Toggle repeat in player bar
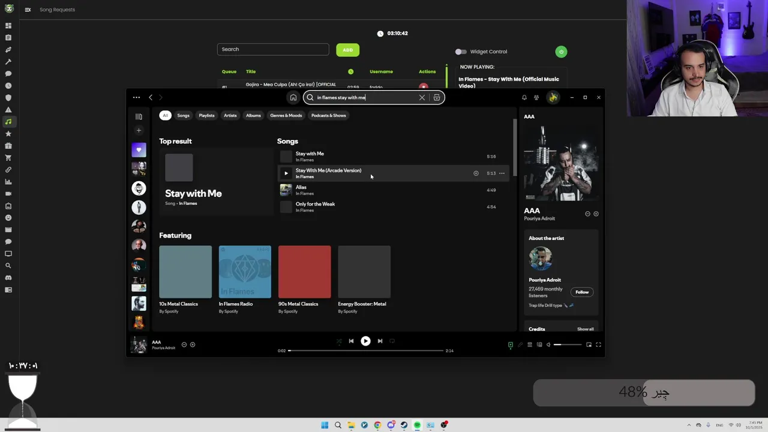This screenshot has height=432, width=768. pos(392,341)
